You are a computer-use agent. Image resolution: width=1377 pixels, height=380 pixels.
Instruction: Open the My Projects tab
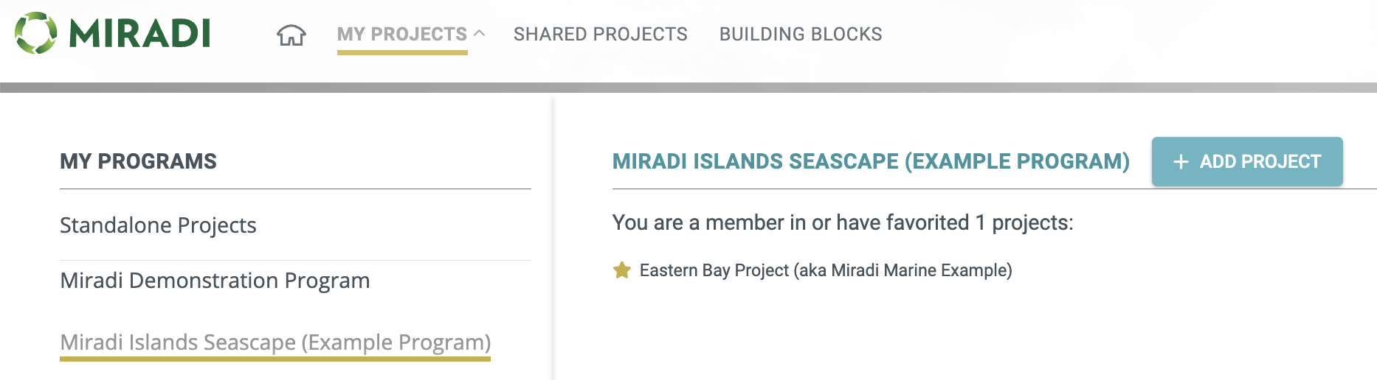[401, 34]
